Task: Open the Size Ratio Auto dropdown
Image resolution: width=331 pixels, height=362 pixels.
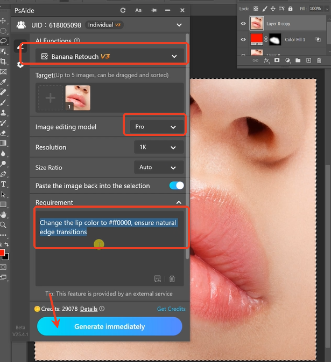Action: (158, 167)
